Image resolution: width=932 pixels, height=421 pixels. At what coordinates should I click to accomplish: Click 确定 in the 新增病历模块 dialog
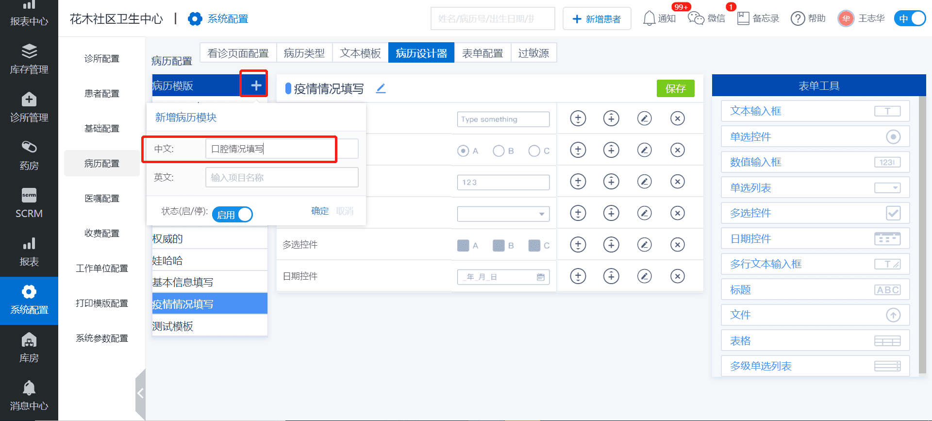pos(319,211)
